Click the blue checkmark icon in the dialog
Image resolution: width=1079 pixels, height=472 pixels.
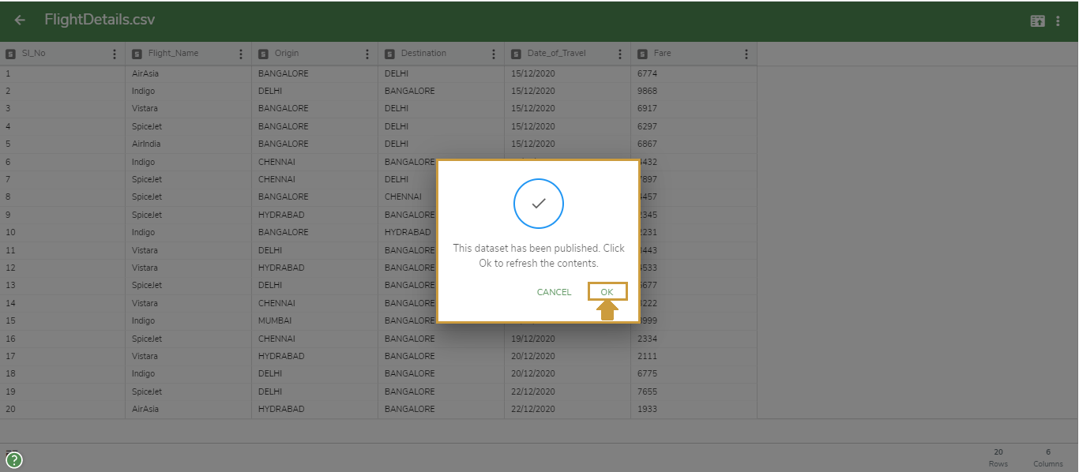click(x=538, y=204)
